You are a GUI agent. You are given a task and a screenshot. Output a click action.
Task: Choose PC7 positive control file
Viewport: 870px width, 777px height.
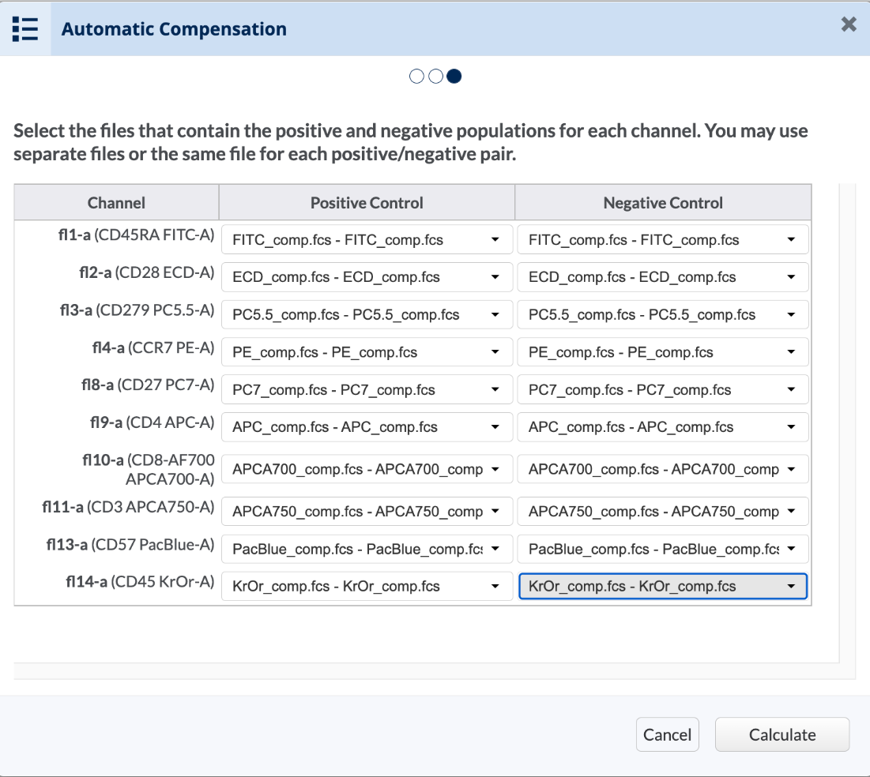click(367, 390)
